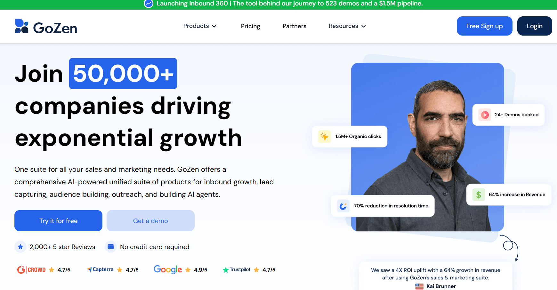The height and width of the screenshot is (290, 557).
Task: Click the blue star icon beside Reviews
Action: 20,247
